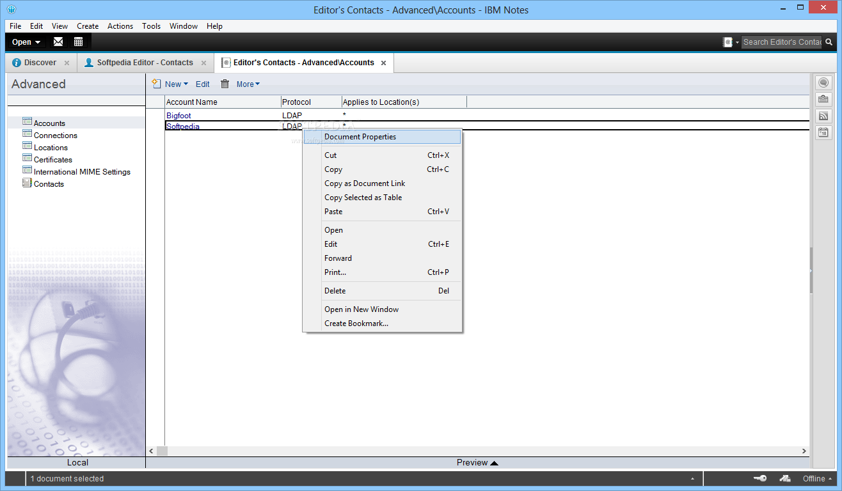Open the Locations view
This screenshot has width=842, height=491.
click(51, 148)
